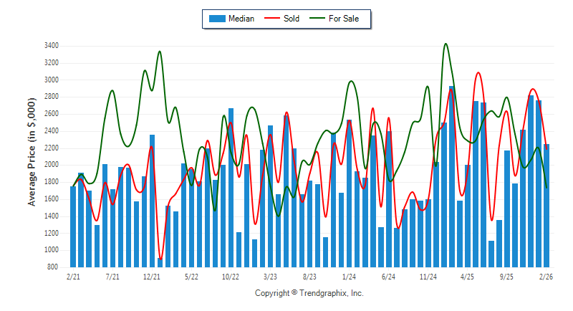Click the highest peak of the green For Sale line
573x311 pixels.
446,44
